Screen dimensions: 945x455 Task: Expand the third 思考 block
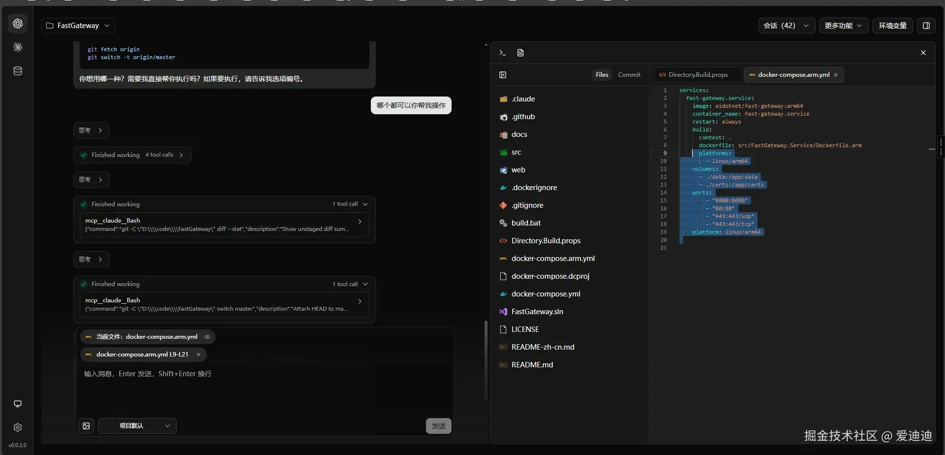point(92,260)
